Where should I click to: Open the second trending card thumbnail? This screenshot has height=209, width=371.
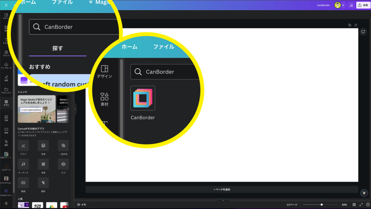[x=63, y=109]
